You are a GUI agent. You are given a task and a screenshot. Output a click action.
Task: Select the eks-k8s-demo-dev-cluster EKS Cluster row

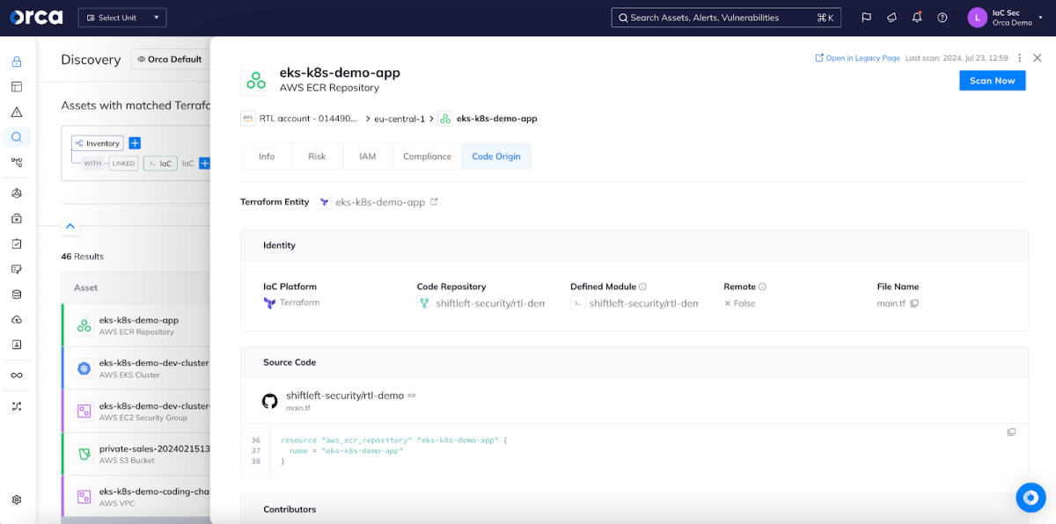point(136,368)
